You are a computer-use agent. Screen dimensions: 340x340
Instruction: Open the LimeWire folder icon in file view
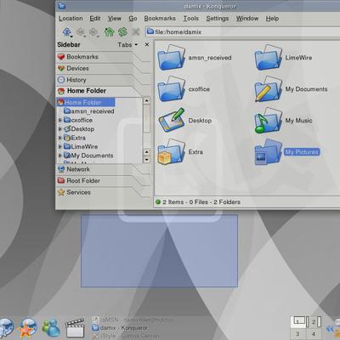(x=269, y=58)
